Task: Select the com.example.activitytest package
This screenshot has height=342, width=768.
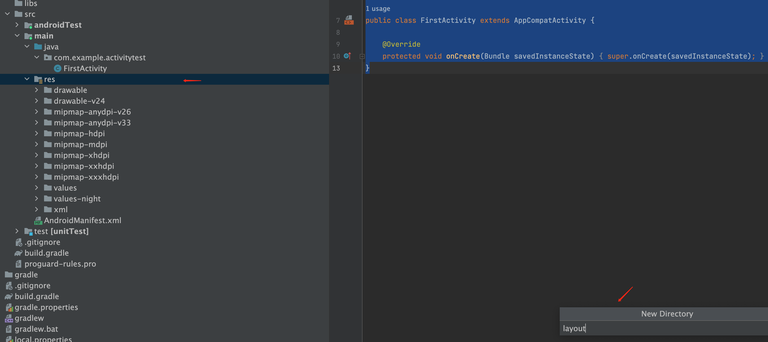Action: [99, 58]
